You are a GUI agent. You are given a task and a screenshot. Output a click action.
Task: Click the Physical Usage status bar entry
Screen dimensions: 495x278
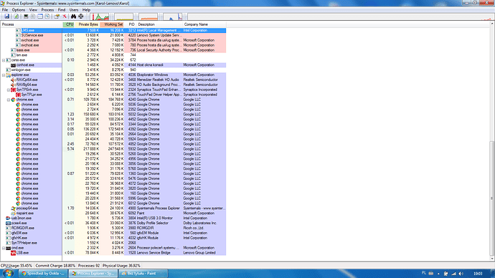coord(121,266)
